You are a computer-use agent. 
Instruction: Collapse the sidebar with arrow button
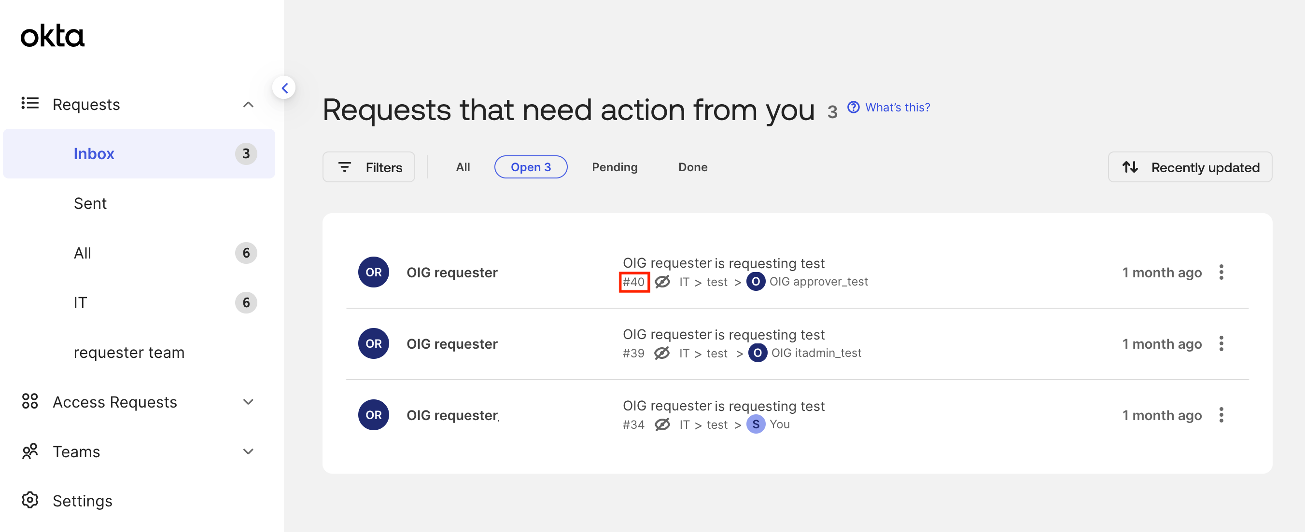pos(284,88)
